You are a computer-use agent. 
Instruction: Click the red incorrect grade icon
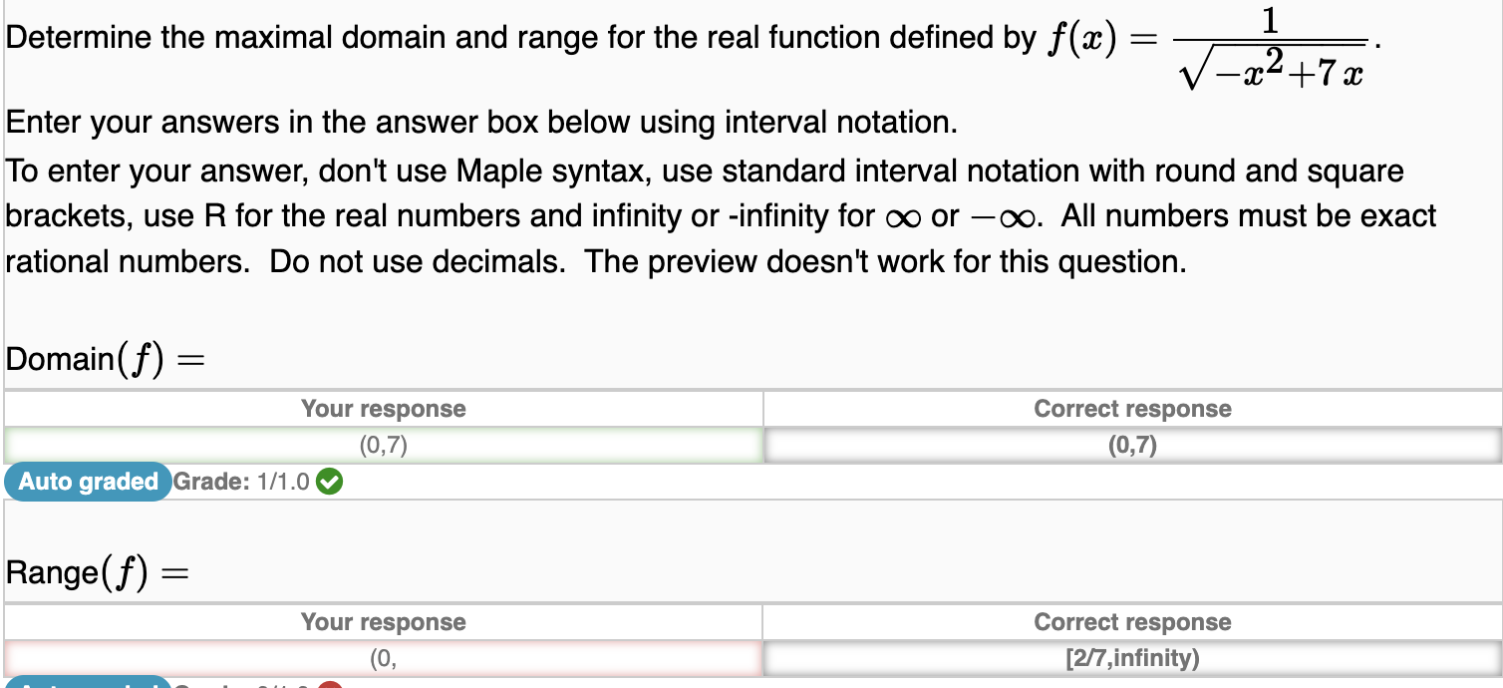point(329,685)
